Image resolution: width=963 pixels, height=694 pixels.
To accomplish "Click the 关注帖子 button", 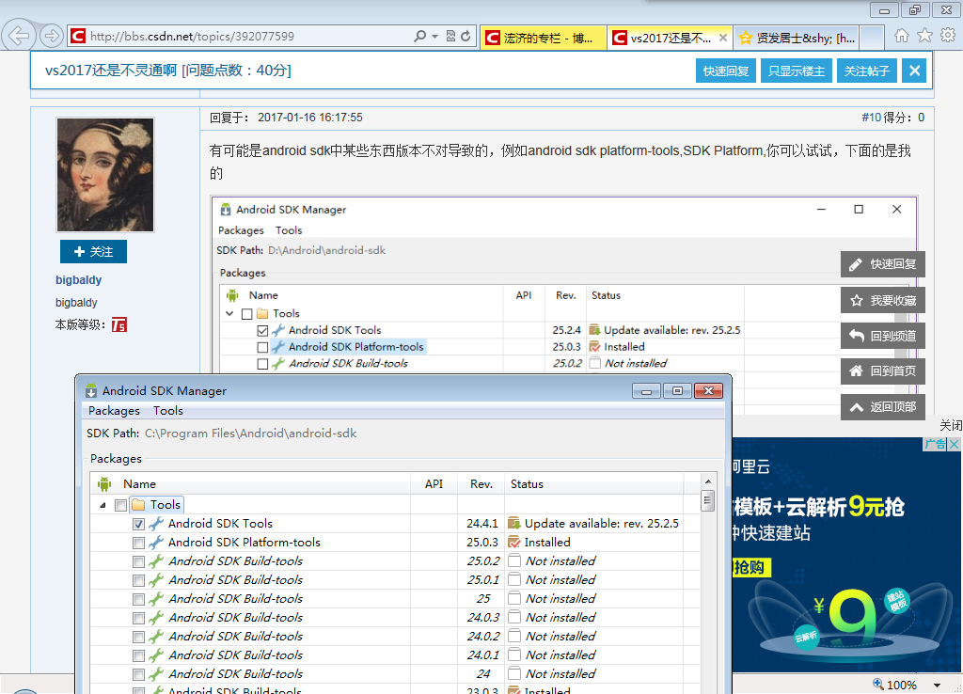I will tap(867, 71).
